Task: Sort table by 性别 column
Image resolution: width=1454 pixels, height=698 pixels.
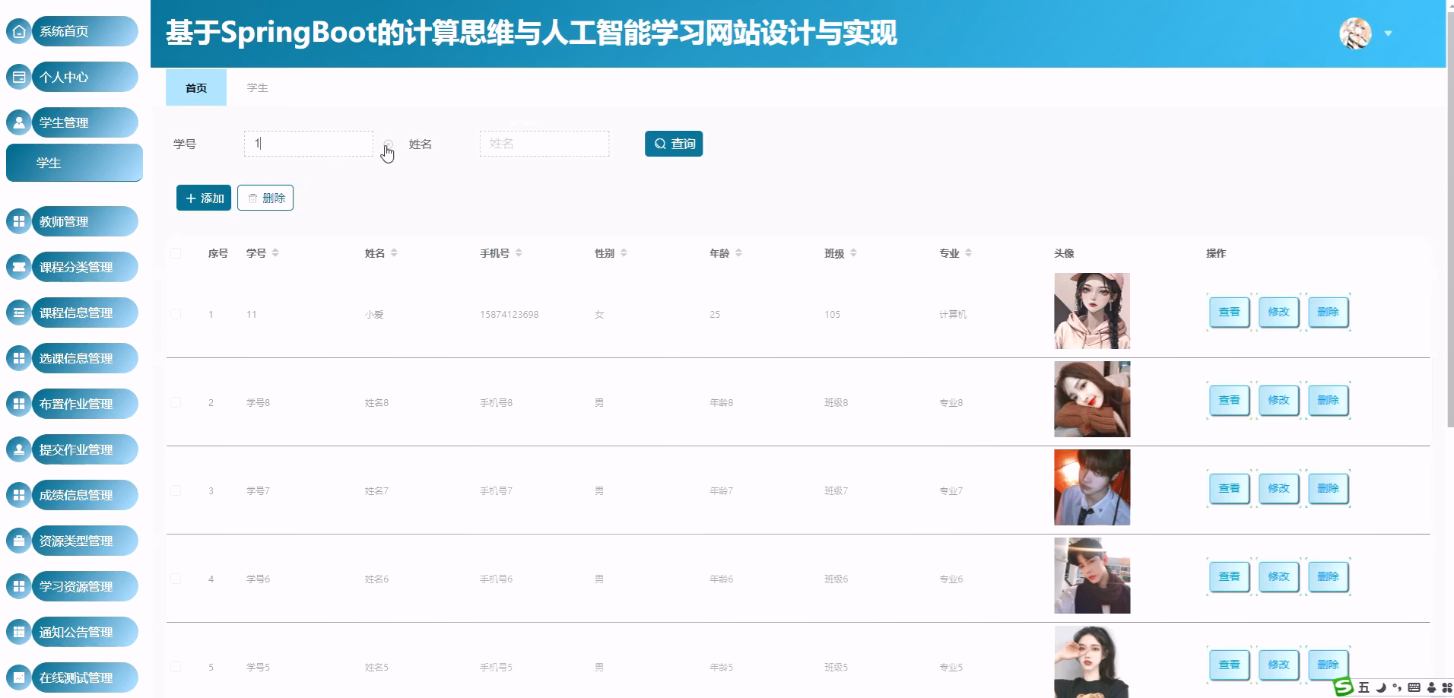Action: [624, 253]
